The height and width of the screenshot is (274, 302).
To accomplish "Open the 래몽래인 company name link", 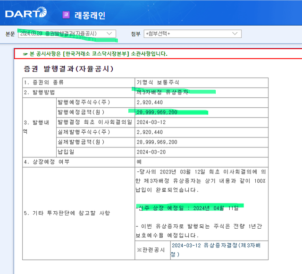I will [x=90, y=15].
